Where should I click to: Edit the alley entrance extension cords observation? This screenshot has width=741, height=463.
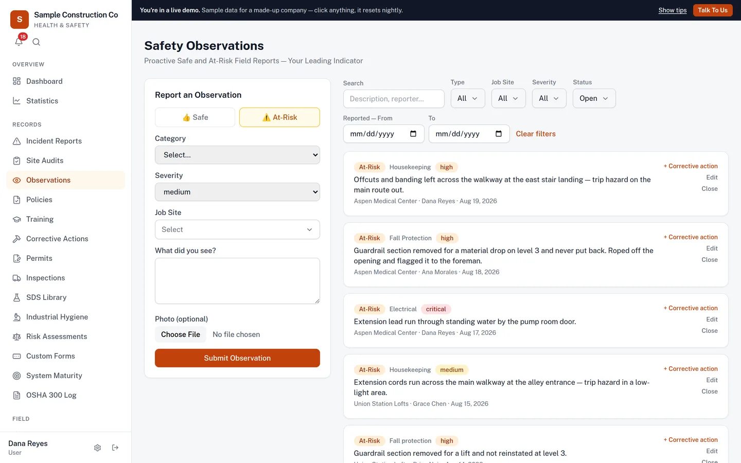coord(712,380)
